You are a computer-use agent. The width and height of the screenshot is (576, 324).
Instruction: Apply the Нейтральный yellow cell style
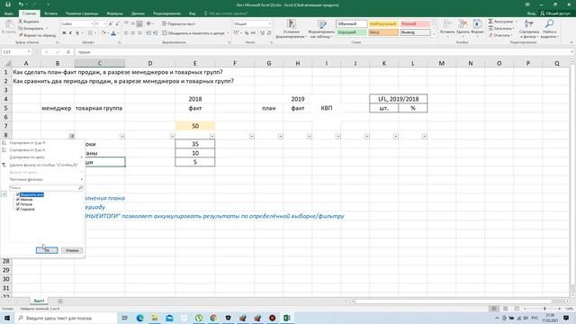383,24
